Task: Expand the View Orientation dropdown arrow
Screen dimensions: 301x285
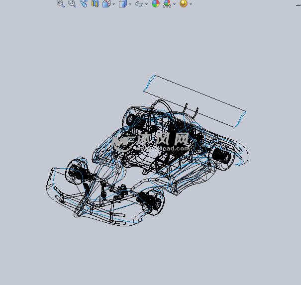Action: (x=113, y=4)
